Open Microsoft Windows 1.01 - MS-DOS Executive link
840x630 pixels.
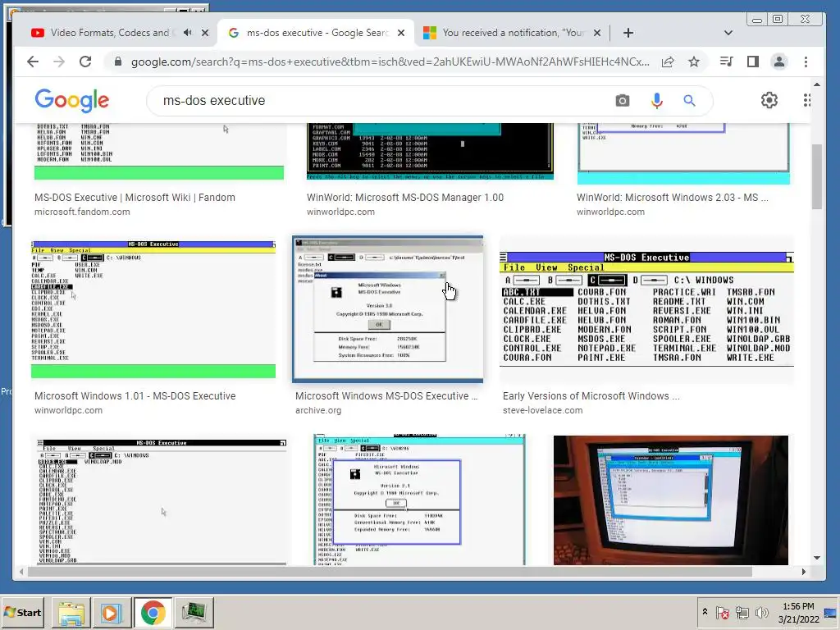[x=135, y=396]
